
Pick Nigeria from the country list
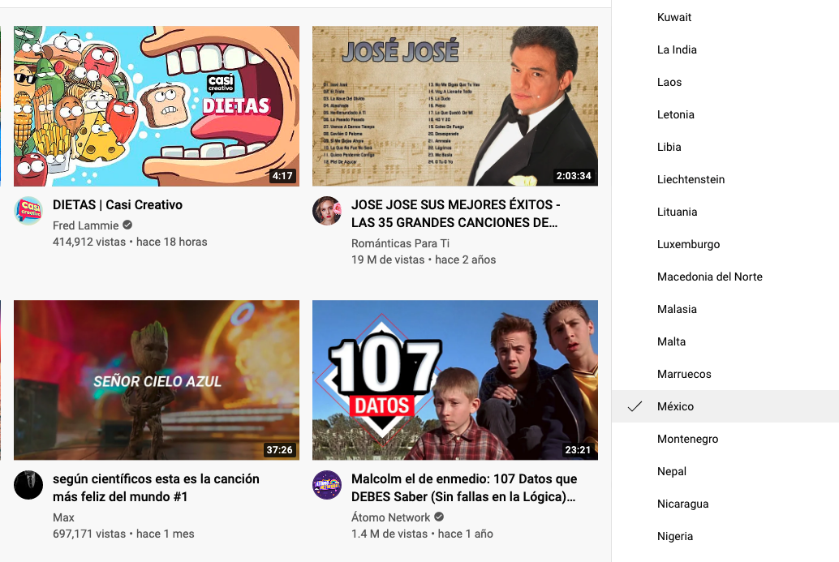[725, 536]
